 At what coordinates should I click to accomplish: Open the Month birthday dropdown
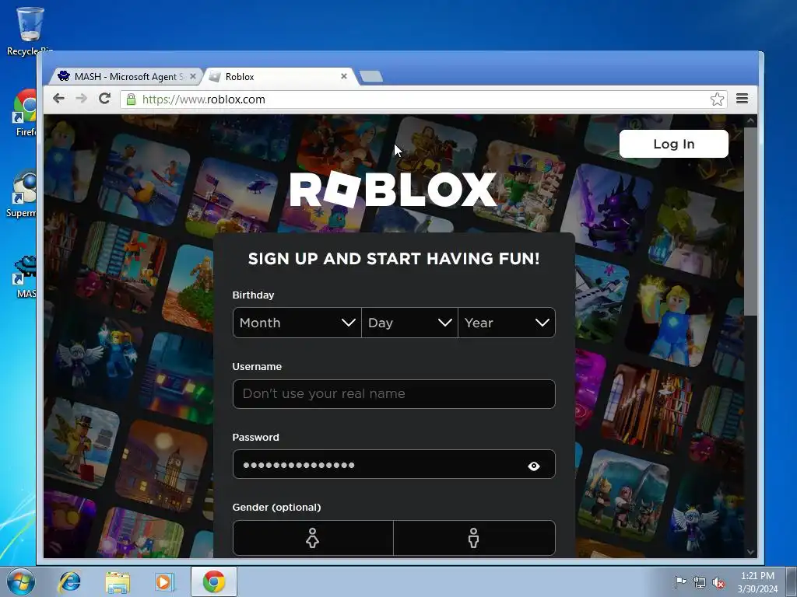tap(297, 323)
